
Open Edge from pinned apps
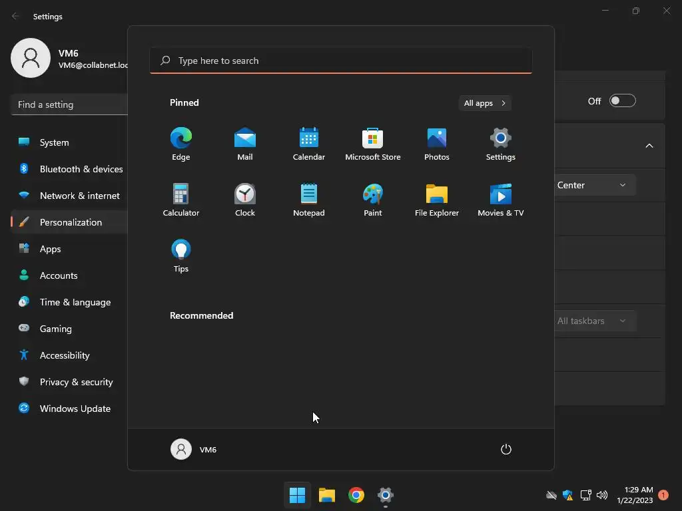pyautogui.click(x=181, y=144)
